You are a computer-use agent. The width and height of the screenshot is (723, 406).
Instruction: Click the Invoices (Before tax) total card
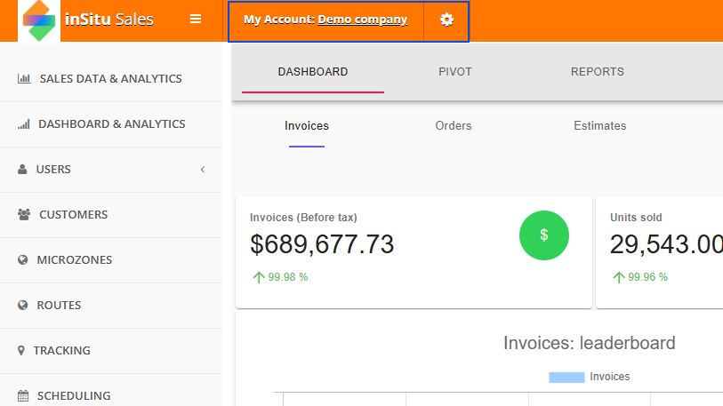click(x=414, y=252)
